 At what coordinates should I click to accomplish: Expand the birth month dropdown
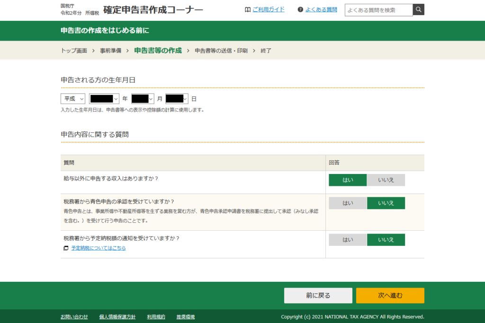coord(143,99)
